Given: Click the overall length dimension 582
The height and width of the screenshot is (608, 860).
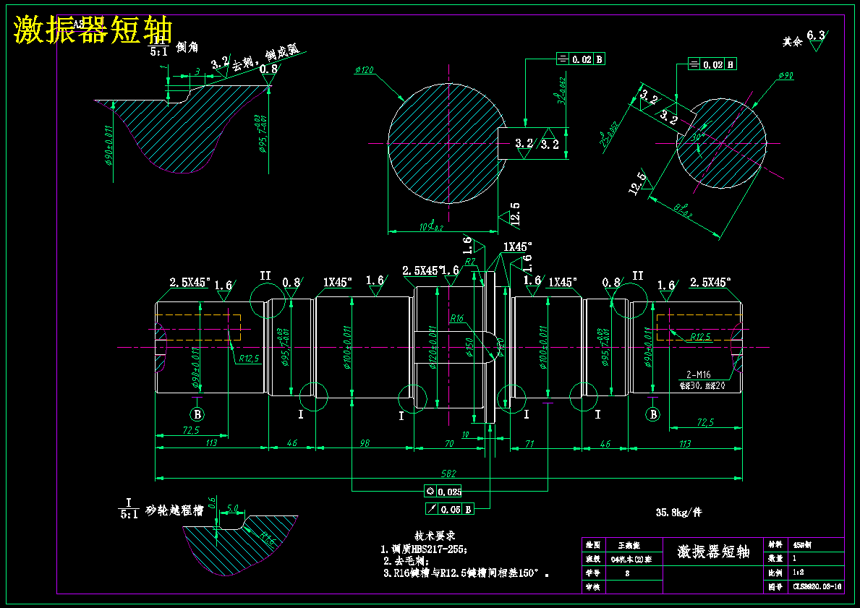Looking at the screenshot, I should coord(448,473).
